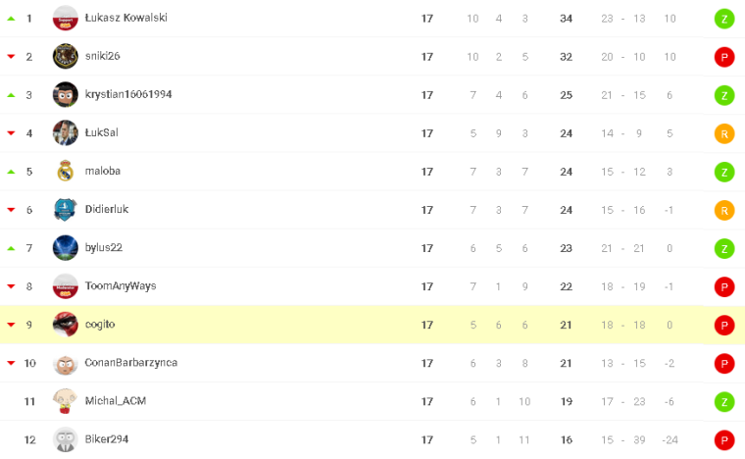The width and height of the screenshot is (745, 459).
Task: Click the orange R badge in ŁukSal's row
Action: [724, 132]
